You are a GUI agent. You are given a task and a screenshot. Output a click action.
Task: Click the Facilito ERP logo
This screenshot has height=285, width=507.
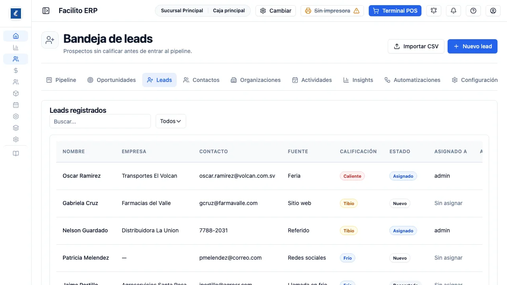pyautogui.click(x=16, y=13)
